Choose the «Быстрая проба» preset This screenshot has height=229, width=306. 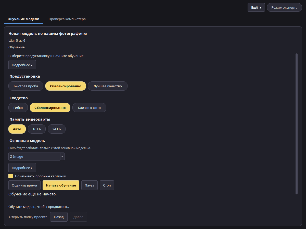[x=26, y=86]
